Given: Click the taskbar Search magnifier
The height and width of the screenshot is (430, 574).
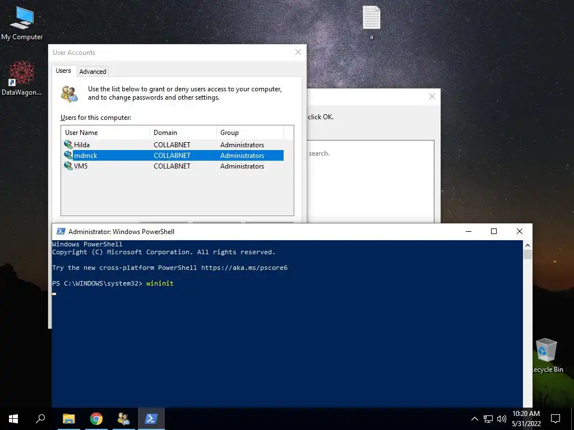Looking at the screenshot, I should point(40,419).
